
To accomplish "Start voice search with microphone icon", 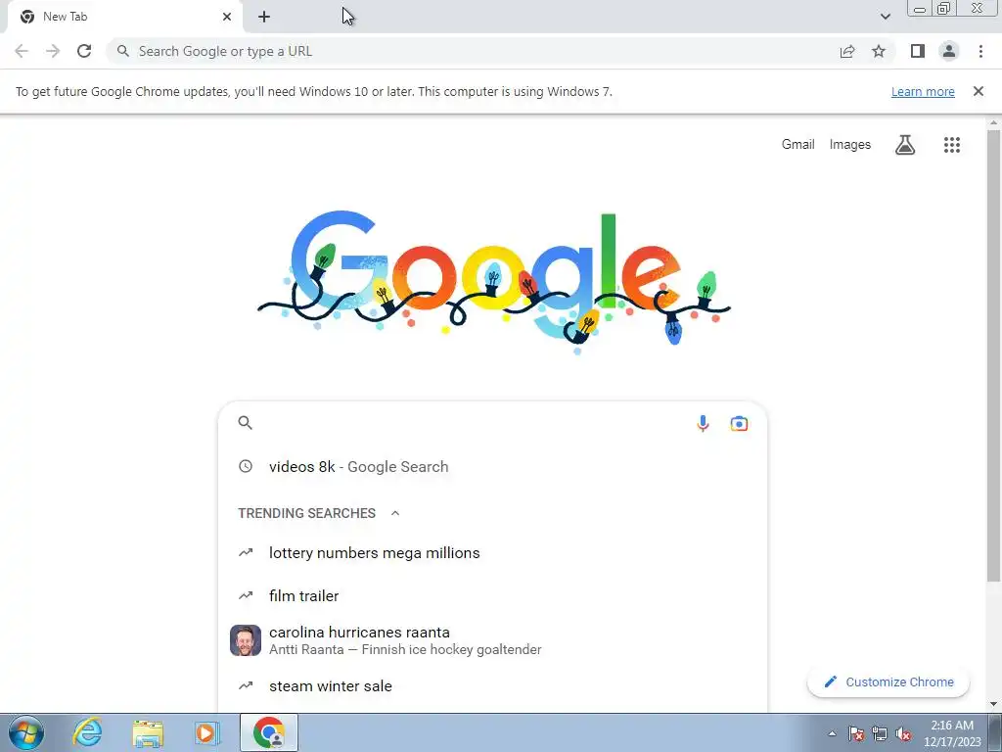I will [703, 423].
